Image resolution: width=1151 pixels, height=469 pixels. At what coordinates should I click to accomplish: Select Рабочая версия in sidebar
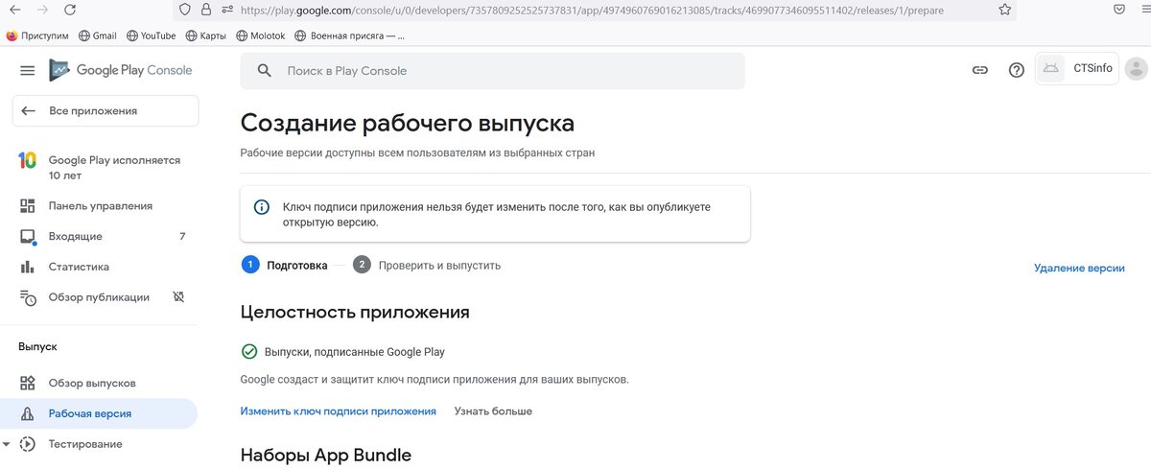point(99,413)
